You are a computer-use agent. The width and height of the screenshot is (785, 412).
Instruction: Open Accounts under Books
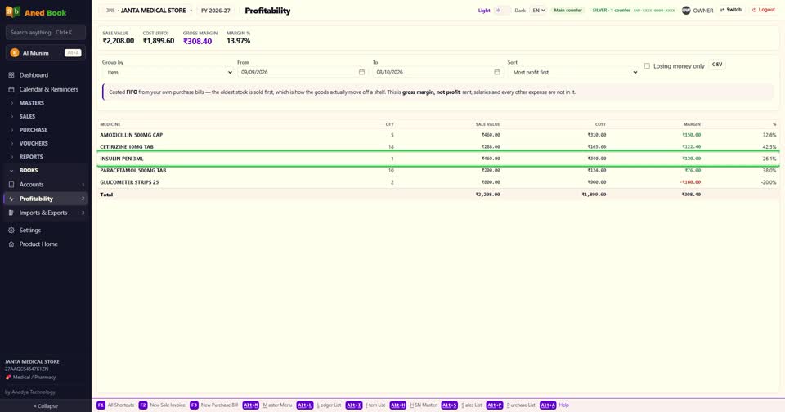46,184
